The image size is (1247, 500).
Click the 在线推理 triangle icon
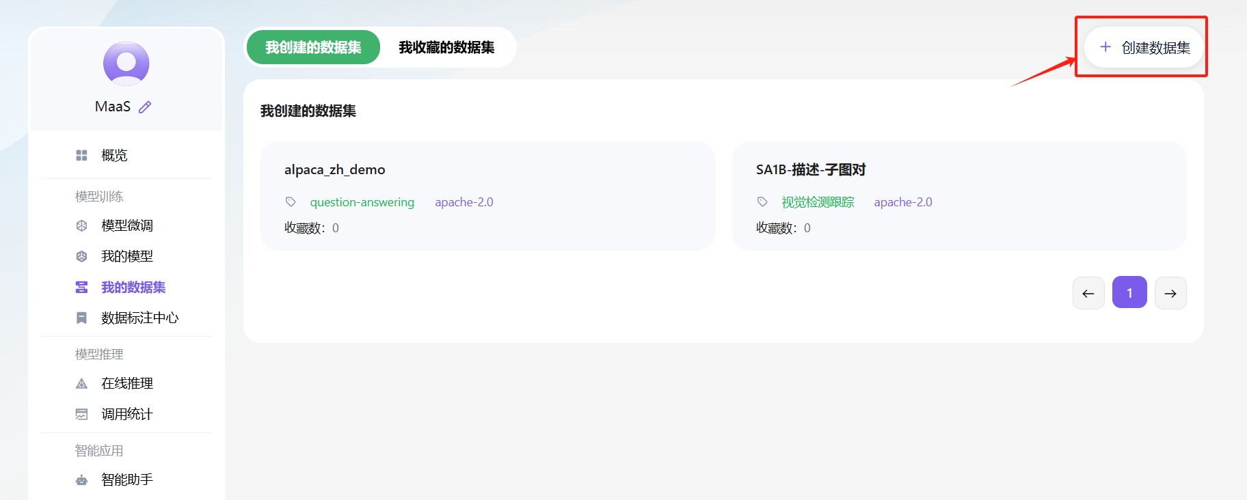tap(81, 384)
